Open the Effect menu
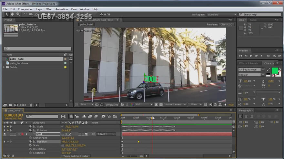The height and width of the screenshot is (159, 284). pos(49,9)
